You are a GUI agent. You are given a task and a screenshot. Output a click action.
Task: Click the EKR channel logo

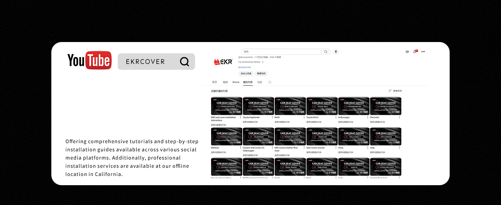coord(223,62)
